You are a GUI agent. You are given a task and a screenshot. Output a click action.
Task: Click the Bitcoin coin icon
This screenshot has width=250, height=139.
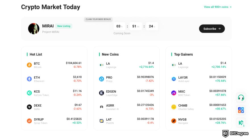(x=29, y=65)
